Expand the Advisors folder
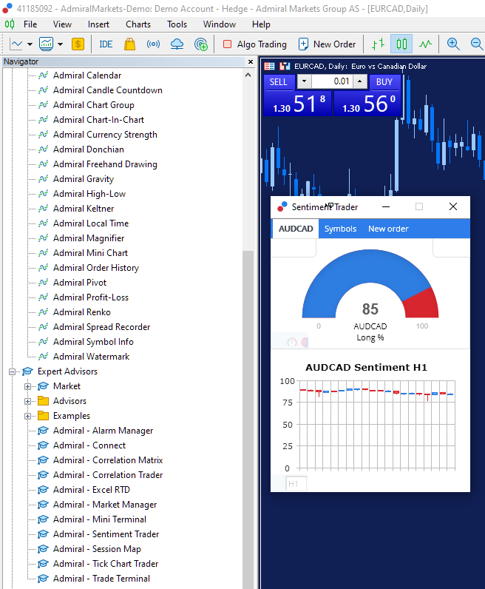 pyautogui.click(x=27, y=401)
